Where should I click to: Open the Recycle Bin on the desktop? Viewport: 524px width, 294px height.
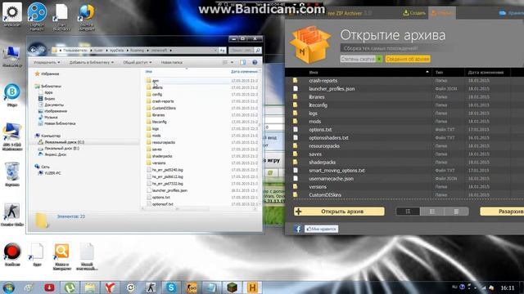[x=12, y=174]
